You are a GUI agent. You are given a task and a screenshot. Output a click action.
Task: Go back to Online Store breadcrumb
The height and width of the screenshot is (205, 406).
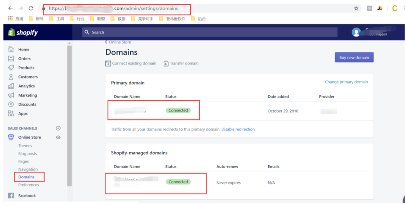(x=118, y=42)
